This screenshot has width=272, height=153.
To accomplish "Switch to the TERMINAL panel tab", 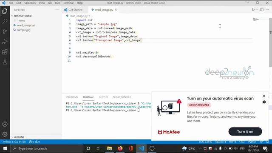I will (88, 97).
